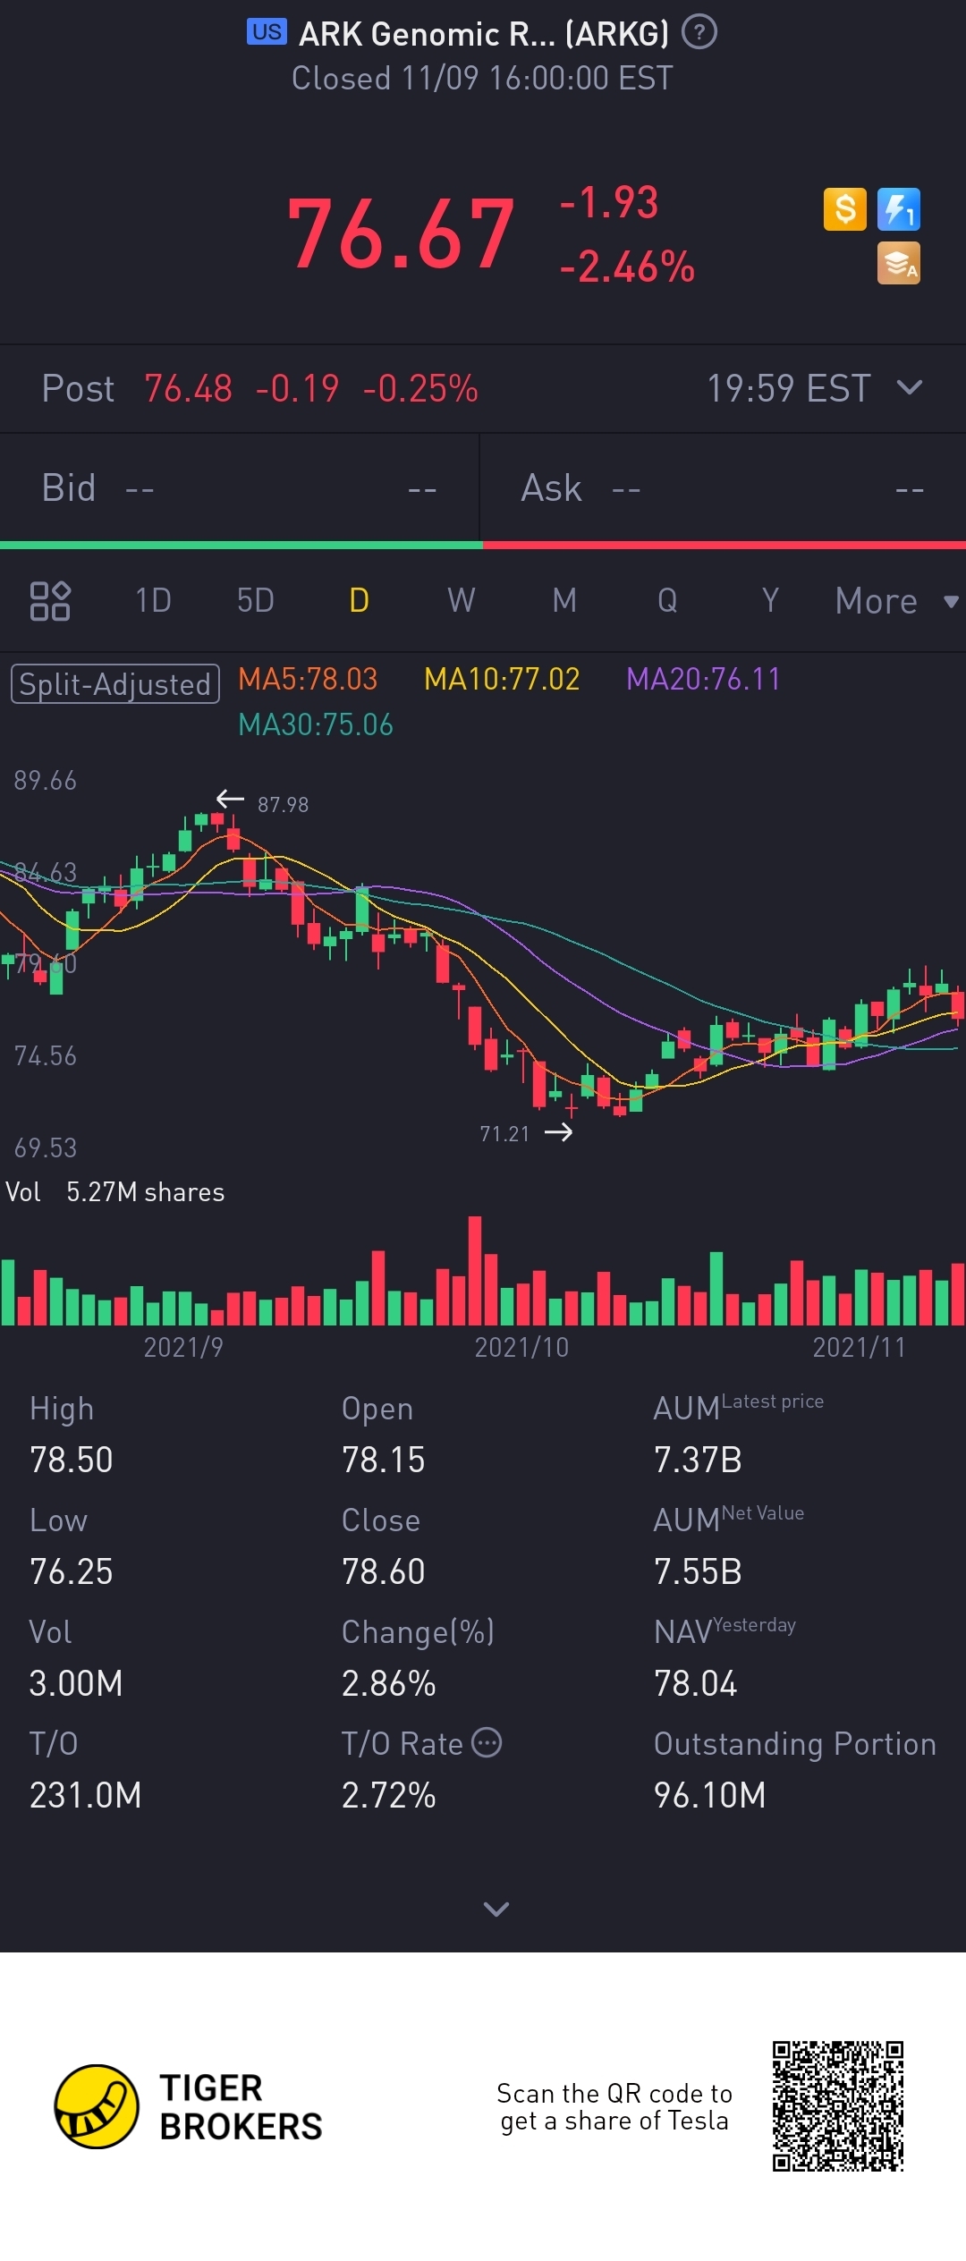Tap the MA30:75.06 indicator label

(x=316, y=724)
